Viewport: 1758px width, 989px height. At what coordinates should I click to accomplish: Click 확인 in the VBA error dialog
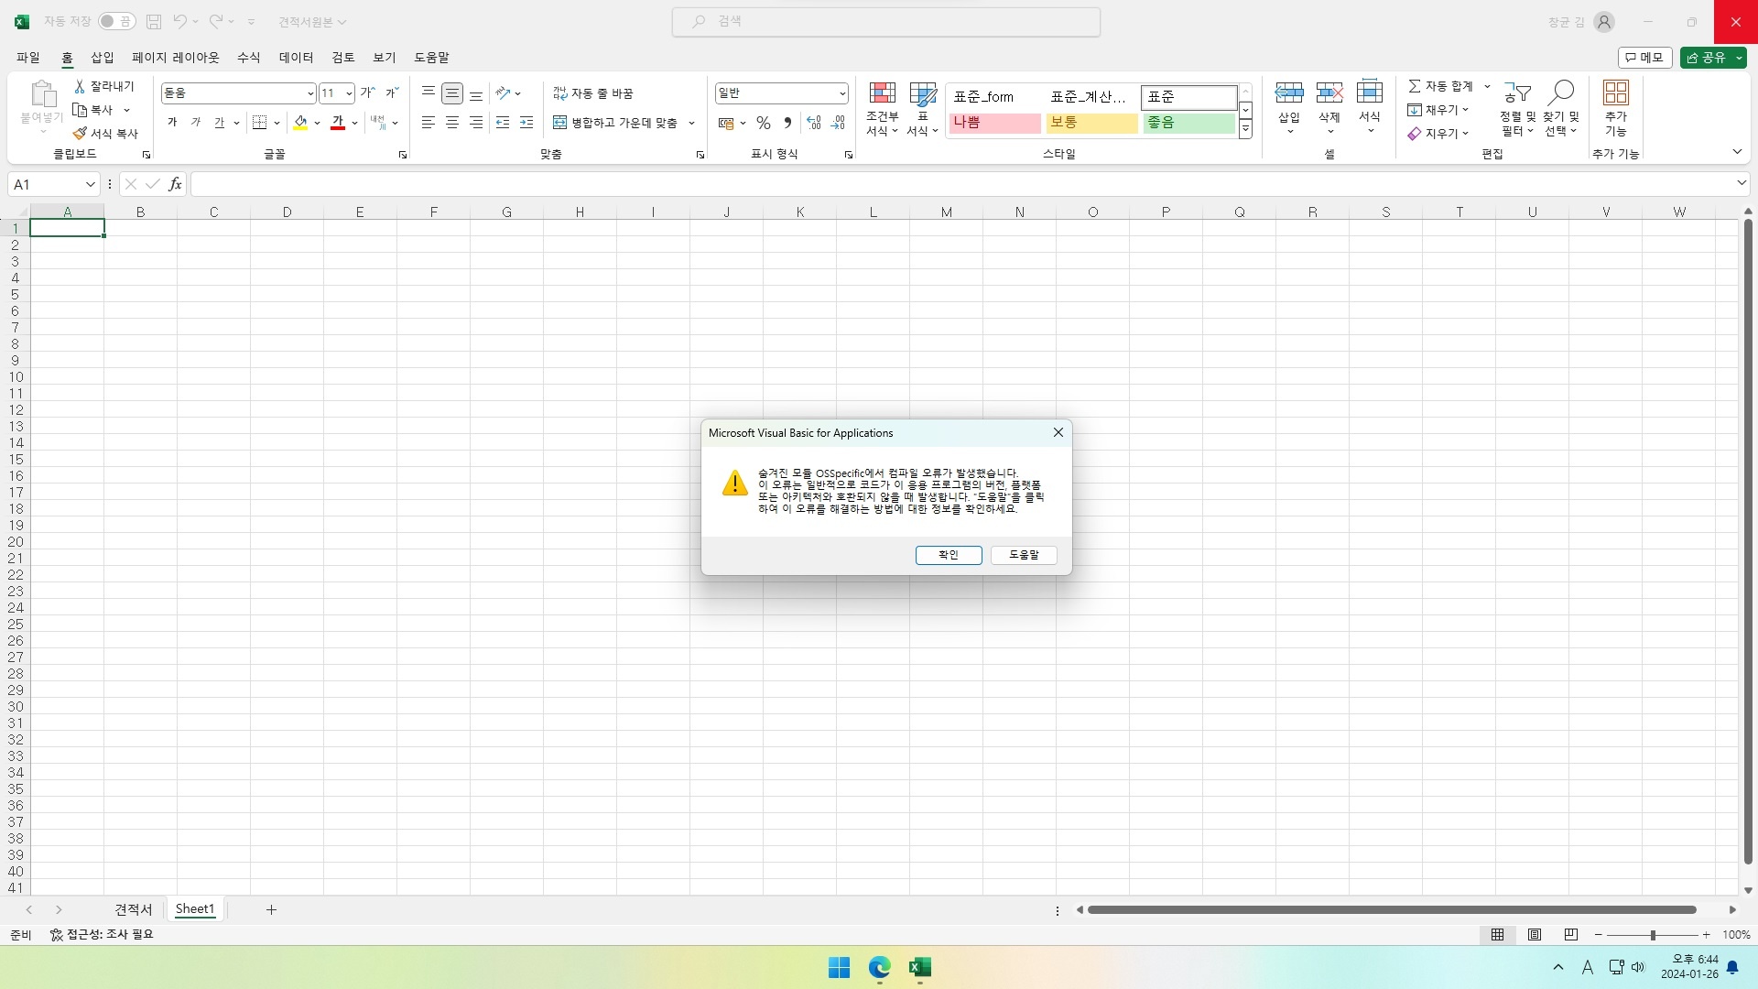pyautogui.click(x=949, y=555)
